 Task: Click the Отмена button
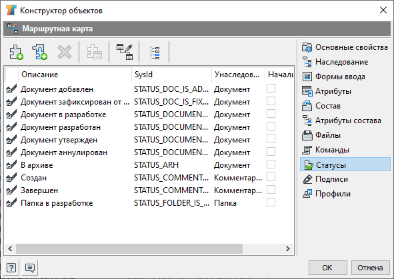point(370,268)
